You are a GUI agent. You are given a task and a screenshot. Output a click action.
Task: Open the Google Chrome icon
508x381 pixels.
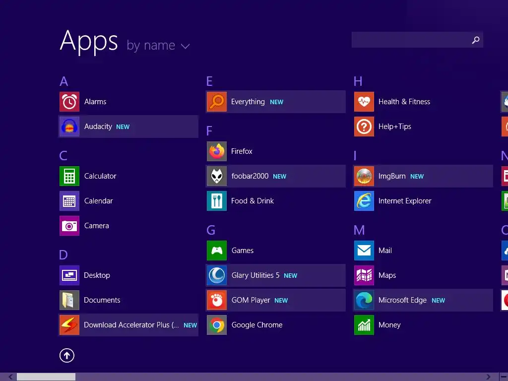pyautogui.click(x=217, y=325)
